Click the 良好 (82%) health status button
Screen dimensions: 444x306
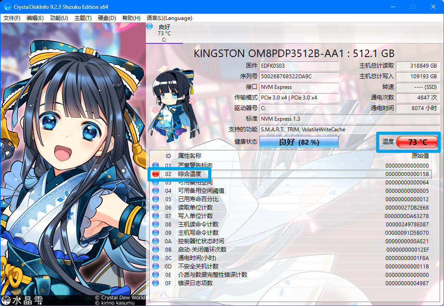tap(299, 142)
